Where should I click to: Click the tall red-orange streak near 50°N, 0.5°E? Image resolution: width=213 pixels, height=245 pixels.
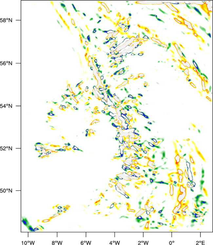pyautogui.click(x=181, y=194)
